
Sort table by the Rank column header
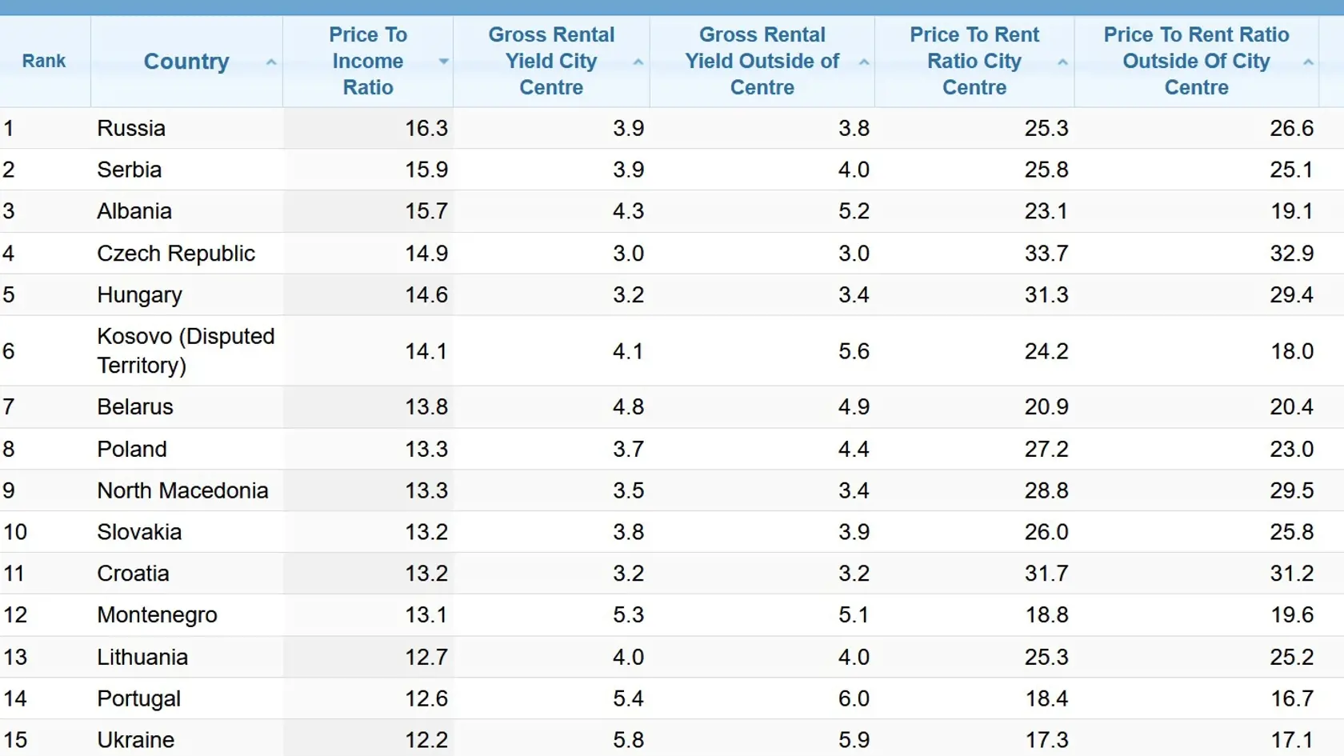[x=44, y=61]
